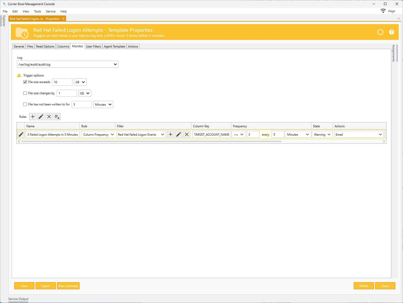Add a new filter with plus icon
The image size is (403, 303).
tap(170, 134)
